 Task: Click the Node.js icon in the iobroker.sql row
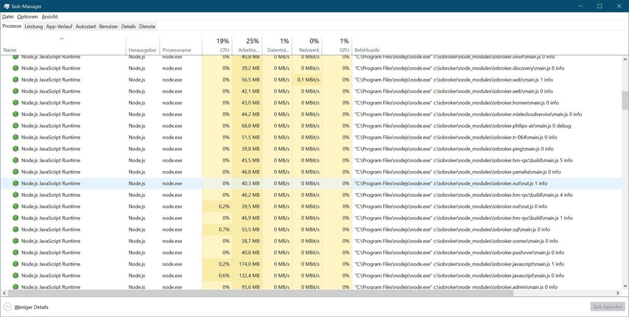16,229
